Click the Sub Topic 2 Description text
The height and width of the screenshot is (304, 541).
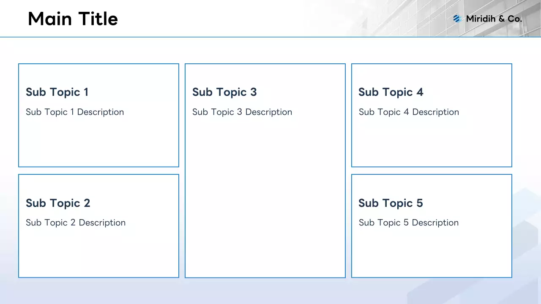coord(76,223)
